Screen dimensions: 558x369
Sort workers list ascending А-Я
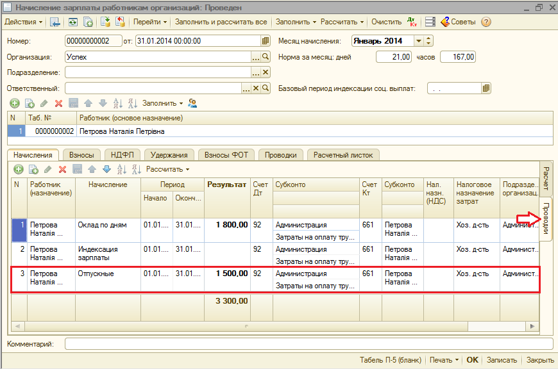pyautogui.click(x=117, y=103)
